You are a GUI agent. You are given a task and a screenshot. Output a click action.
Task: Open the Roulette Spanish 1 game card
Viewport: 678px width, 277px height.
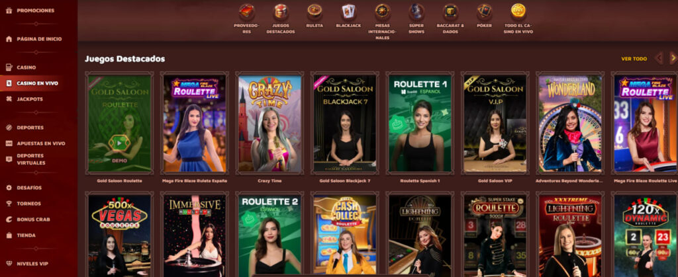pyautogui.click(x=420, y=124)
